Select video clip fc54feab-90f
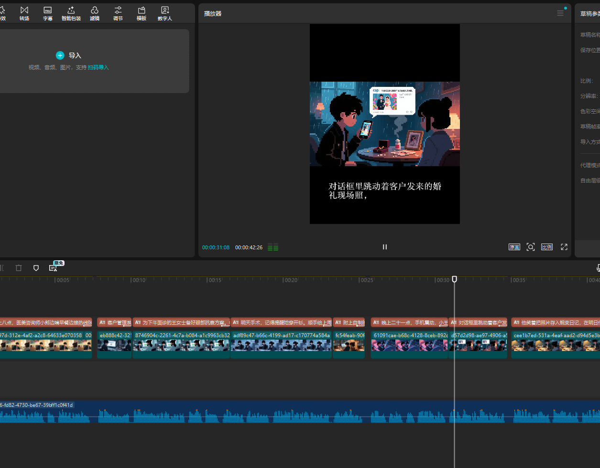The height and width of the screenshot is (468, 600). [x=349, y=345]
